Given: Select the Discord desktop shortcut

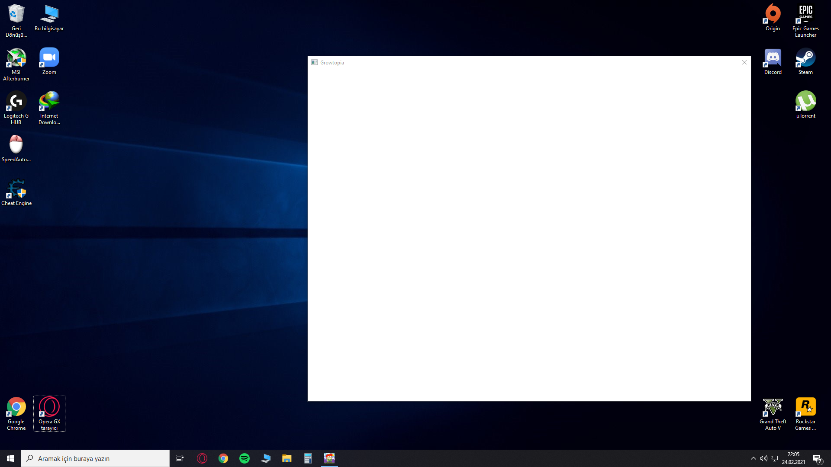Looking at the screenshot, I should (x=773, y=61).
